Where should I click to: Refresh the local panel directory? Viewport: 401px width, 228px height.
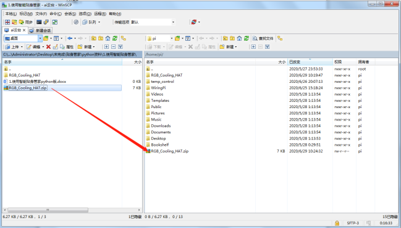pyautogui.click(x=115, y=38)
